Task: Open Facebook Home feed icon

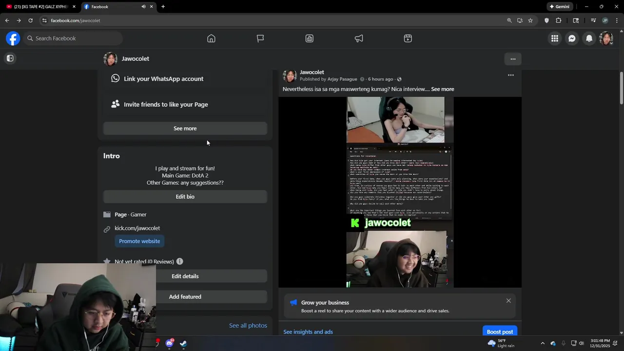Action: pos(211,39)
